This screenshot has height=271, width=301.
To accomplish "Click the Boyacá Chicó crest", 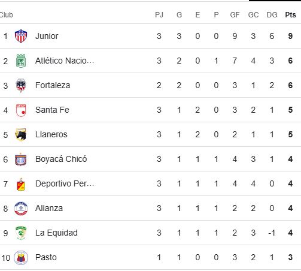I will pos(21,159).
